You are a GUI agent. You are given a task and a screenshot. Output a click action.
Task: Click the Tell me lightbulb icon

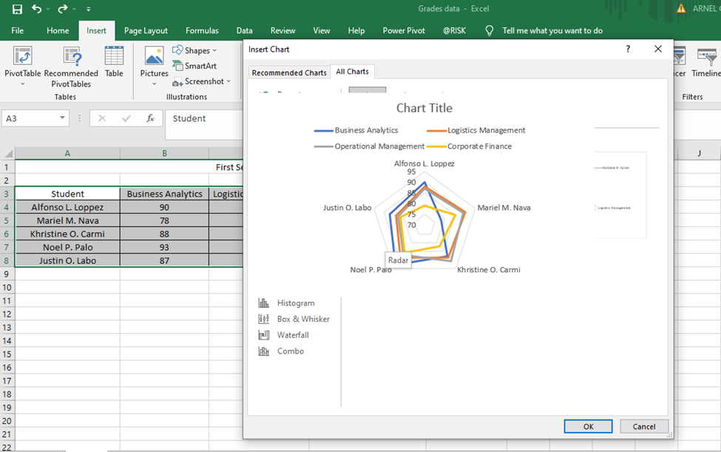(x=490, y=31)
